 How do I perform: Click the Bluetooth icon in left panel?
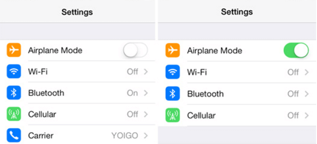13,93
